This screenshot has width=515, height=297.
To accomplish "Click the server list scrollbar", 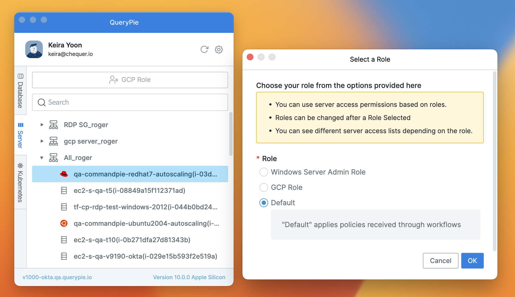I will click(x=231, y=134).
